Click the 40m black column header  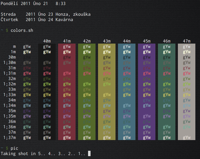pyautogui.click(x=47, y=41)
